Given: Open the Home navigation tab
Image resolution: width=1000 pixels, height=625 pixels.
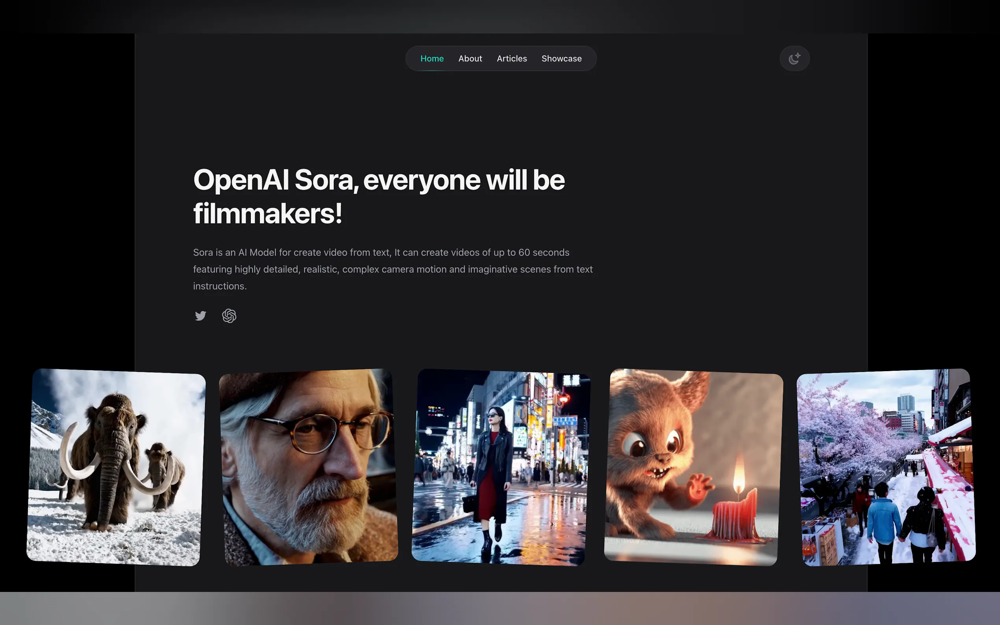Looking at the screenshot, I should coord(431,58).
